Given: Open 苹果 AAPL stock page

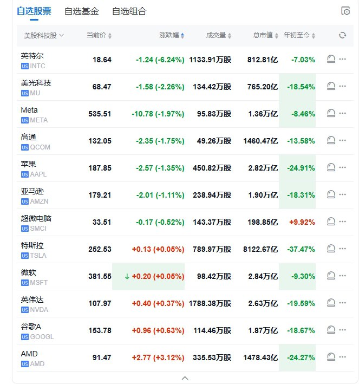Looking at the screenshot, I should tap(34, 169).
